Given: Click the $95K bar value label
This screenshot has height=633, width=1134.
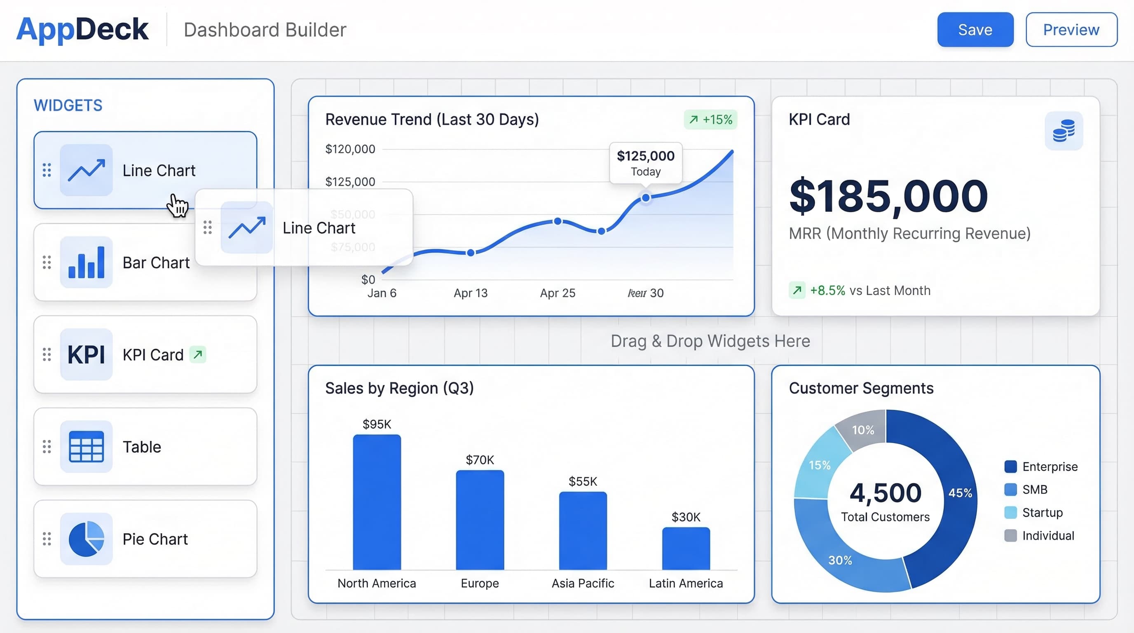Looking at the screenshot, I should pyautogui.click(x=377, y=424).
